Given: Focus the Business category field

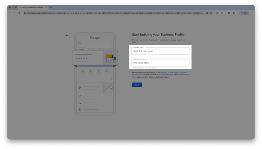Looking at the screenshot, I should (x=160, y=63).
